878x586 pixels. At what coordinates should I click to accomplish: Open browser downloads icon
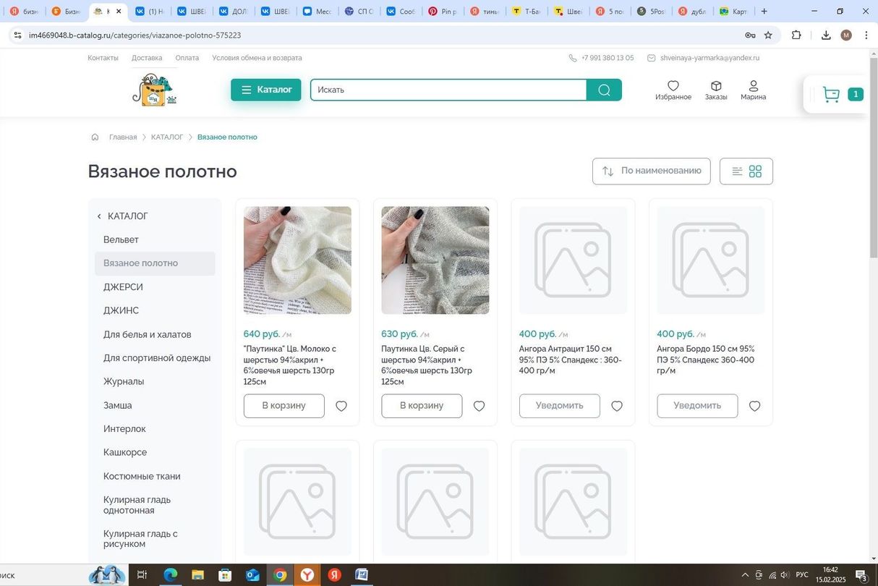tap(826, 35)
